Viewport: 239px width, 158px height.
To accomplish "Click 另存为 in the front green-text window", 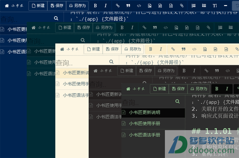I will pos(199,89).
